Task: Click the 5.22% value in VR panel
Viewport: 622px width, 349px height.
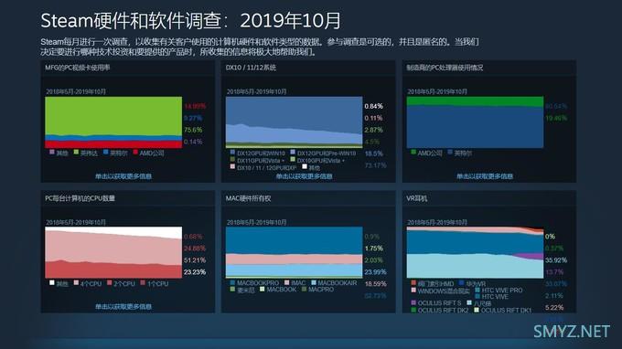Action: pos(554,307)
